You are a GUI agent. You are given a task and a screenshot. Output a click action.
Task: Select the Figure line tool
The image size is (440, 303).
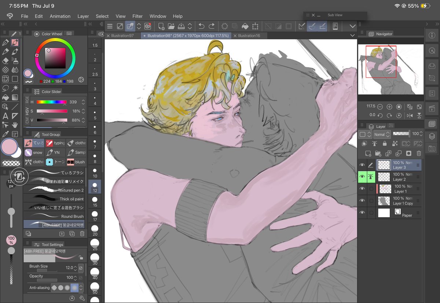pos(15,107)
